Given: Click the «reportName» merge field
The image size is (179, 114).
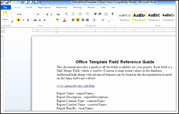Looking at the screenshot, I should [x=85, y=93].
